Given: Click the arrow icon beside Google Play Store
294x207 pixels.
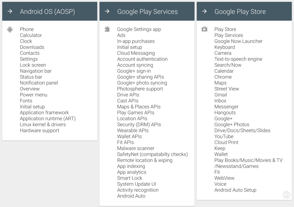Looking at the screenshot, I should 204,11.
